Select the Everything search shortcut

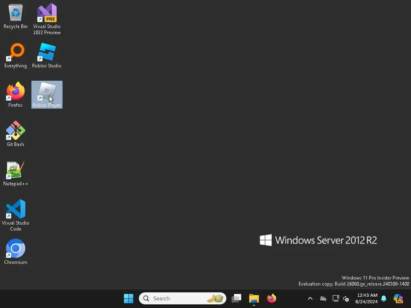[x=16, y=55]
